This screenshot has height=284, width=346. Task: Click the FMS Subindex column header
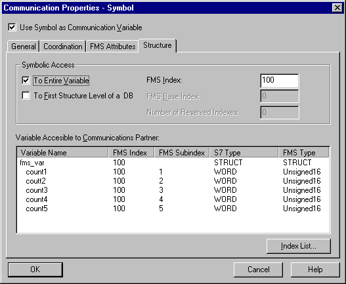[182, 153]
